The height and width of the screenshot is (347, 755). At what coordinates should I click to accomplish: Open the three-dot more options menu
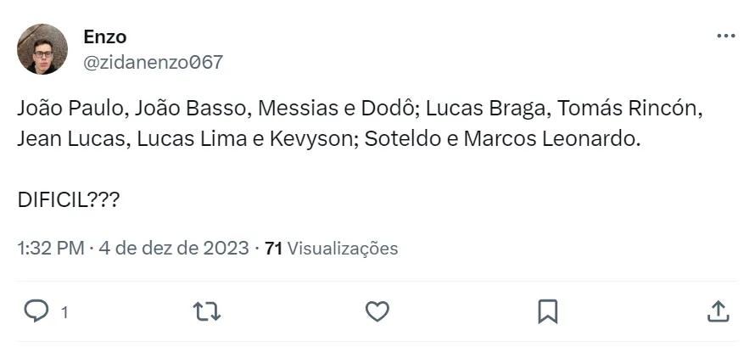725,36
